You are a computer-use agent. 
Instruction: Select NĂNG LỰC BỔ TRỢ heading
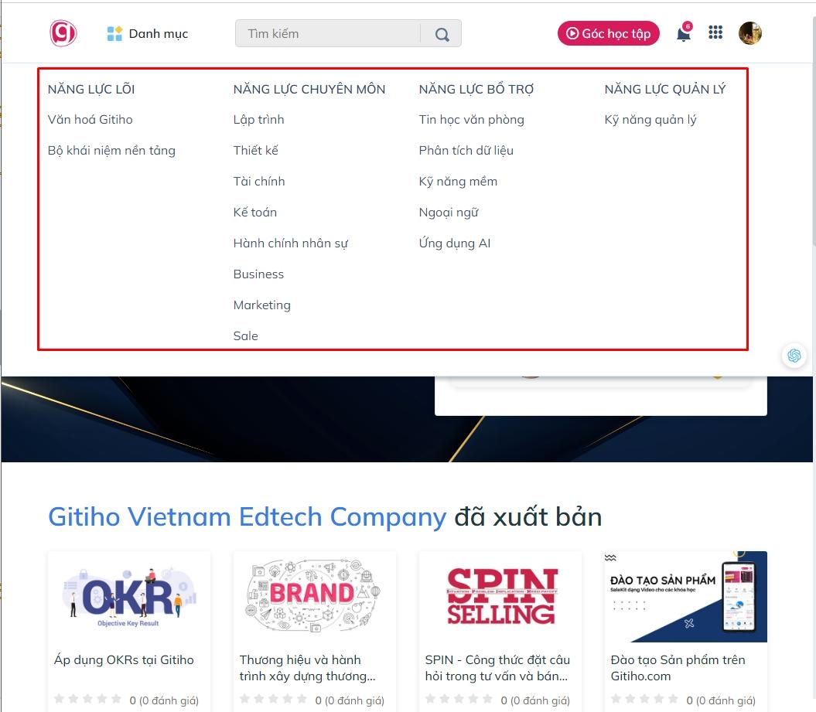click(476, 90)
